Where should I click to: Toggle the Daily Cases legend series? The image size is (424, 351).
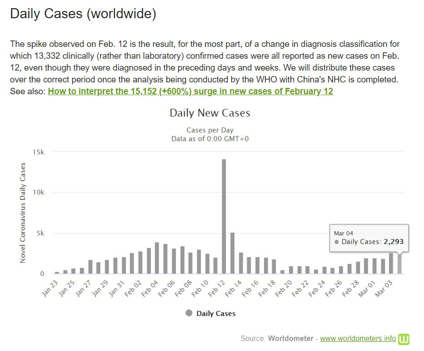[x=216, y=313]
